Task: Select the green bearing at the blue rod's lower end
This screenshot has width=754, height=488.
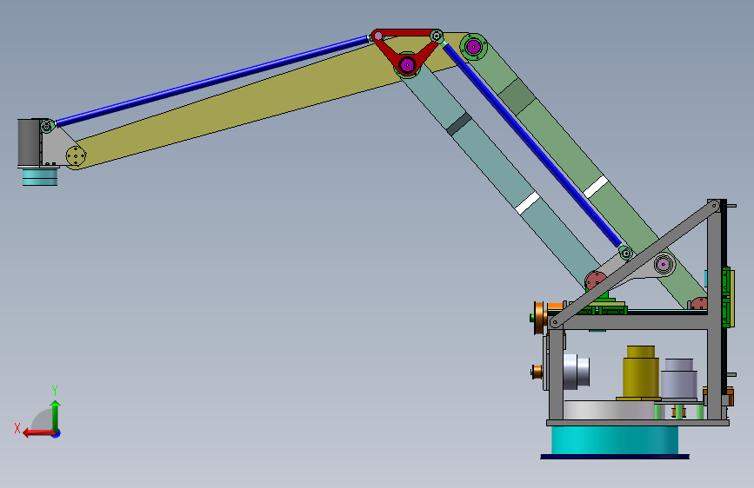Action: 625,253
